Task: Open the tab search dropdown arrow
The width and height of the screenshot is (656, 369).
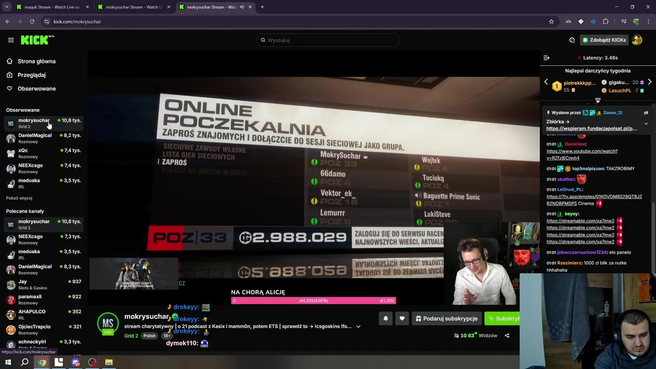Action: tap(7, 7)
